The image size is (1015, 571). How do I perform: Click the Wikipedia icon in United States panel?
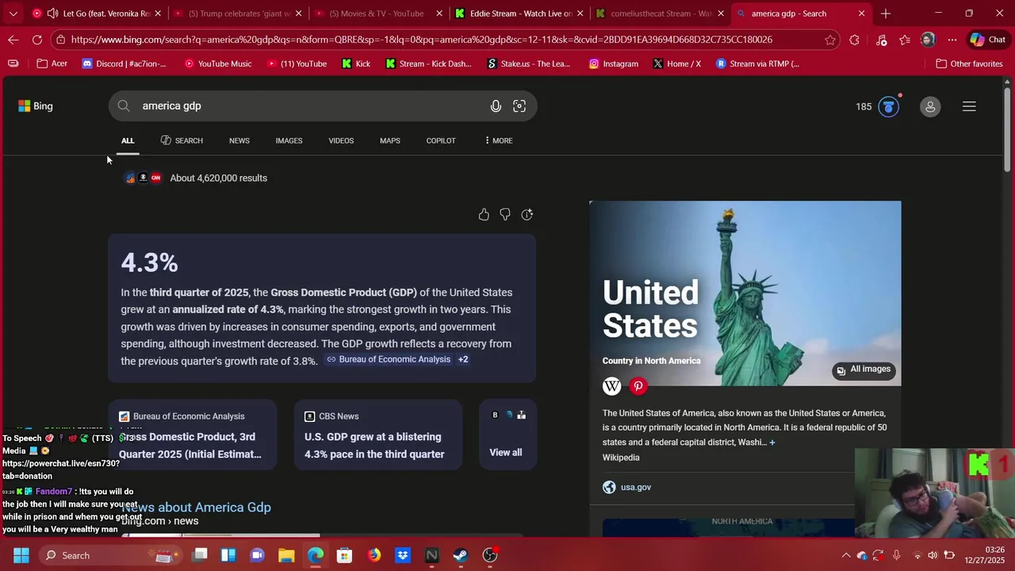click(611, 386)
